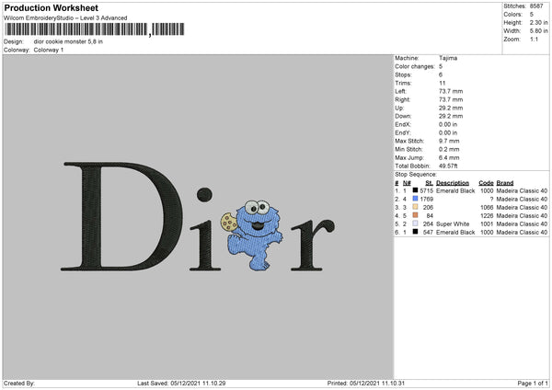552x390 pixels.
Task: Click the Stops value 6
Action: coord(441,75)
